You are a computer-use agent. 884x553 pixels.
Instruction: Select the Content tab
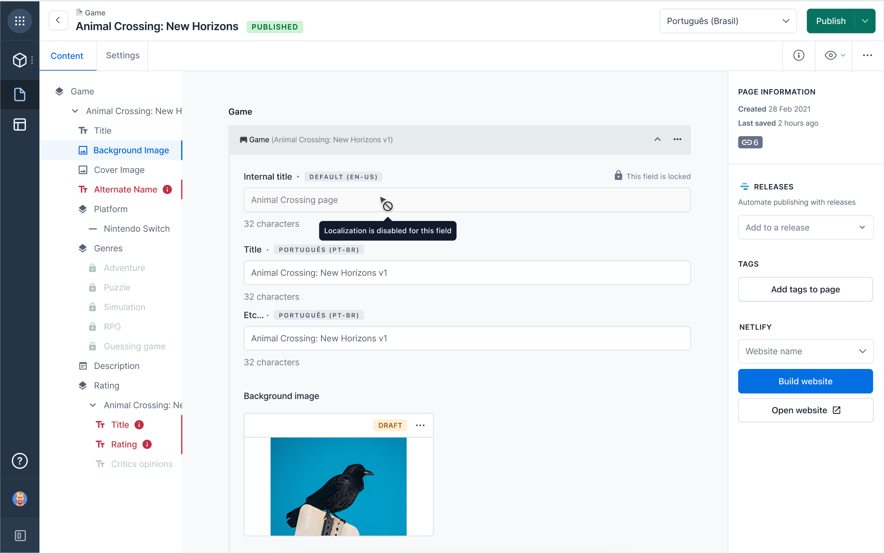click(x=67, y=55)
